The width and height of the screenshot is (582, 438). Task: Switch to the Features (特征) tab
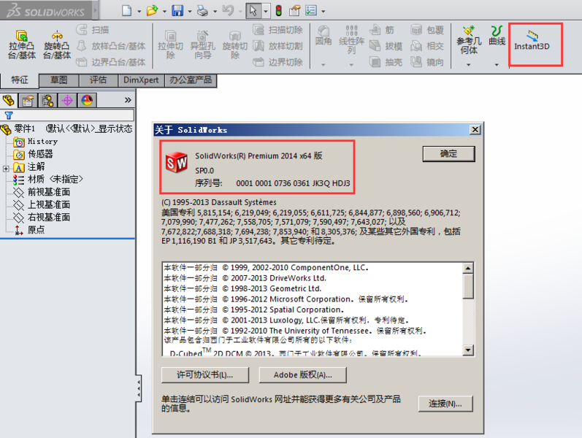click(20, 80)
